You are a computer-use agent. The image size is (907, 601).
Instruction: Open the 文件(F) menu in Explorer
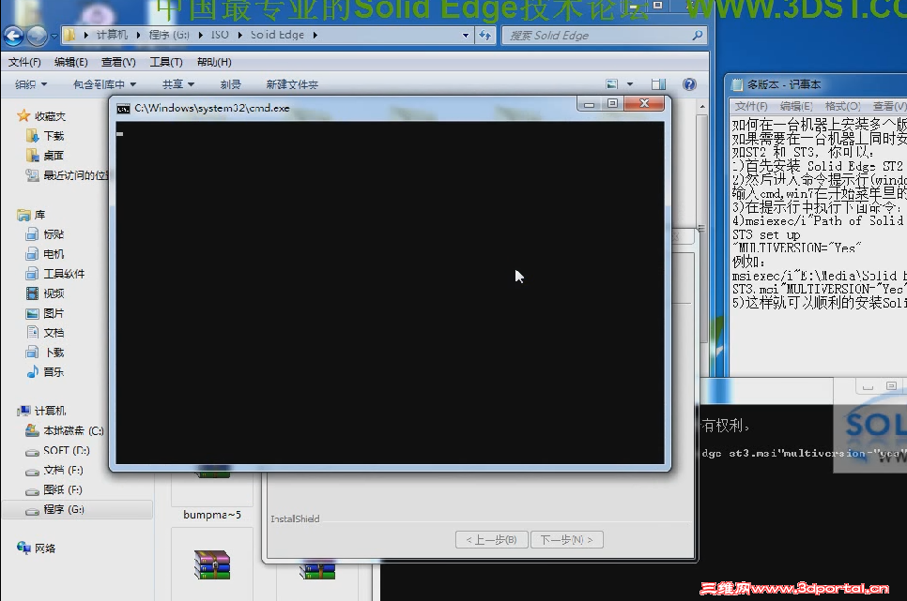24,62
